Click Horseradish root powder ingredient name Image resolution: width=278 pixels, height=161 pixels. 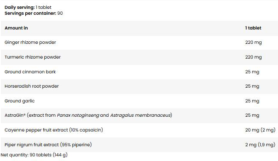32,86
